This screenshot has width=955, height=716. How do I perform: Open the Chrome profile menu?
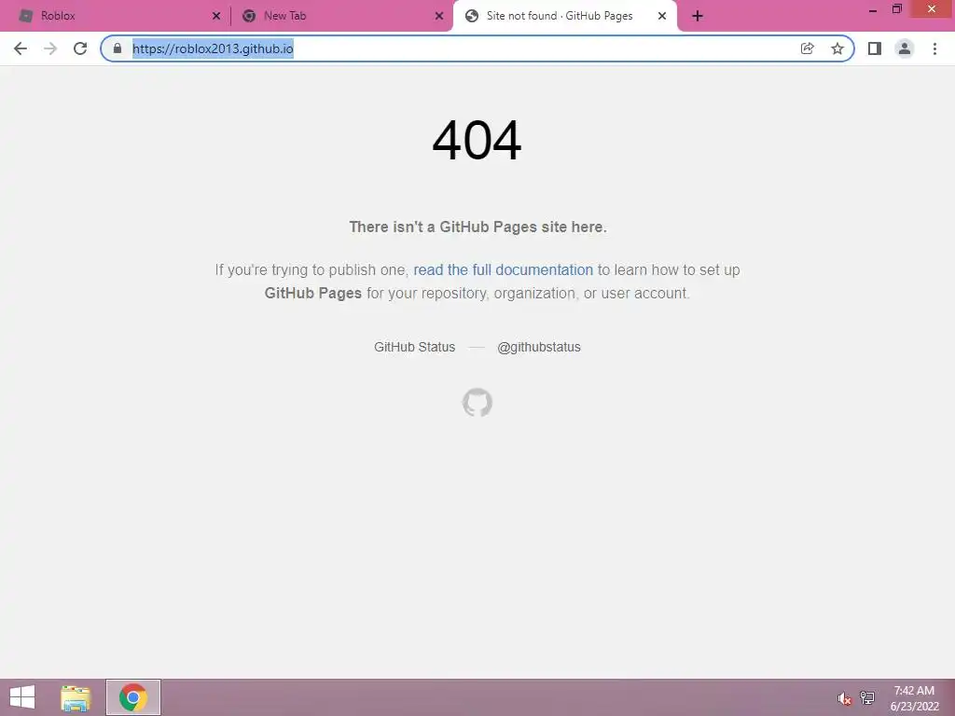point(905,48)
